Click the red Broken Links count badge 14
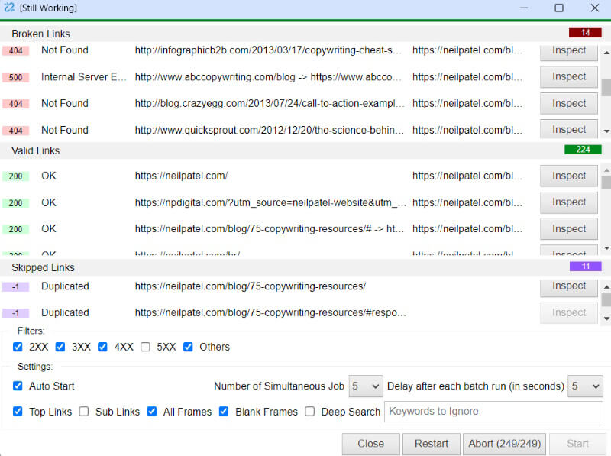611x456 pixels. click(585, 33)
